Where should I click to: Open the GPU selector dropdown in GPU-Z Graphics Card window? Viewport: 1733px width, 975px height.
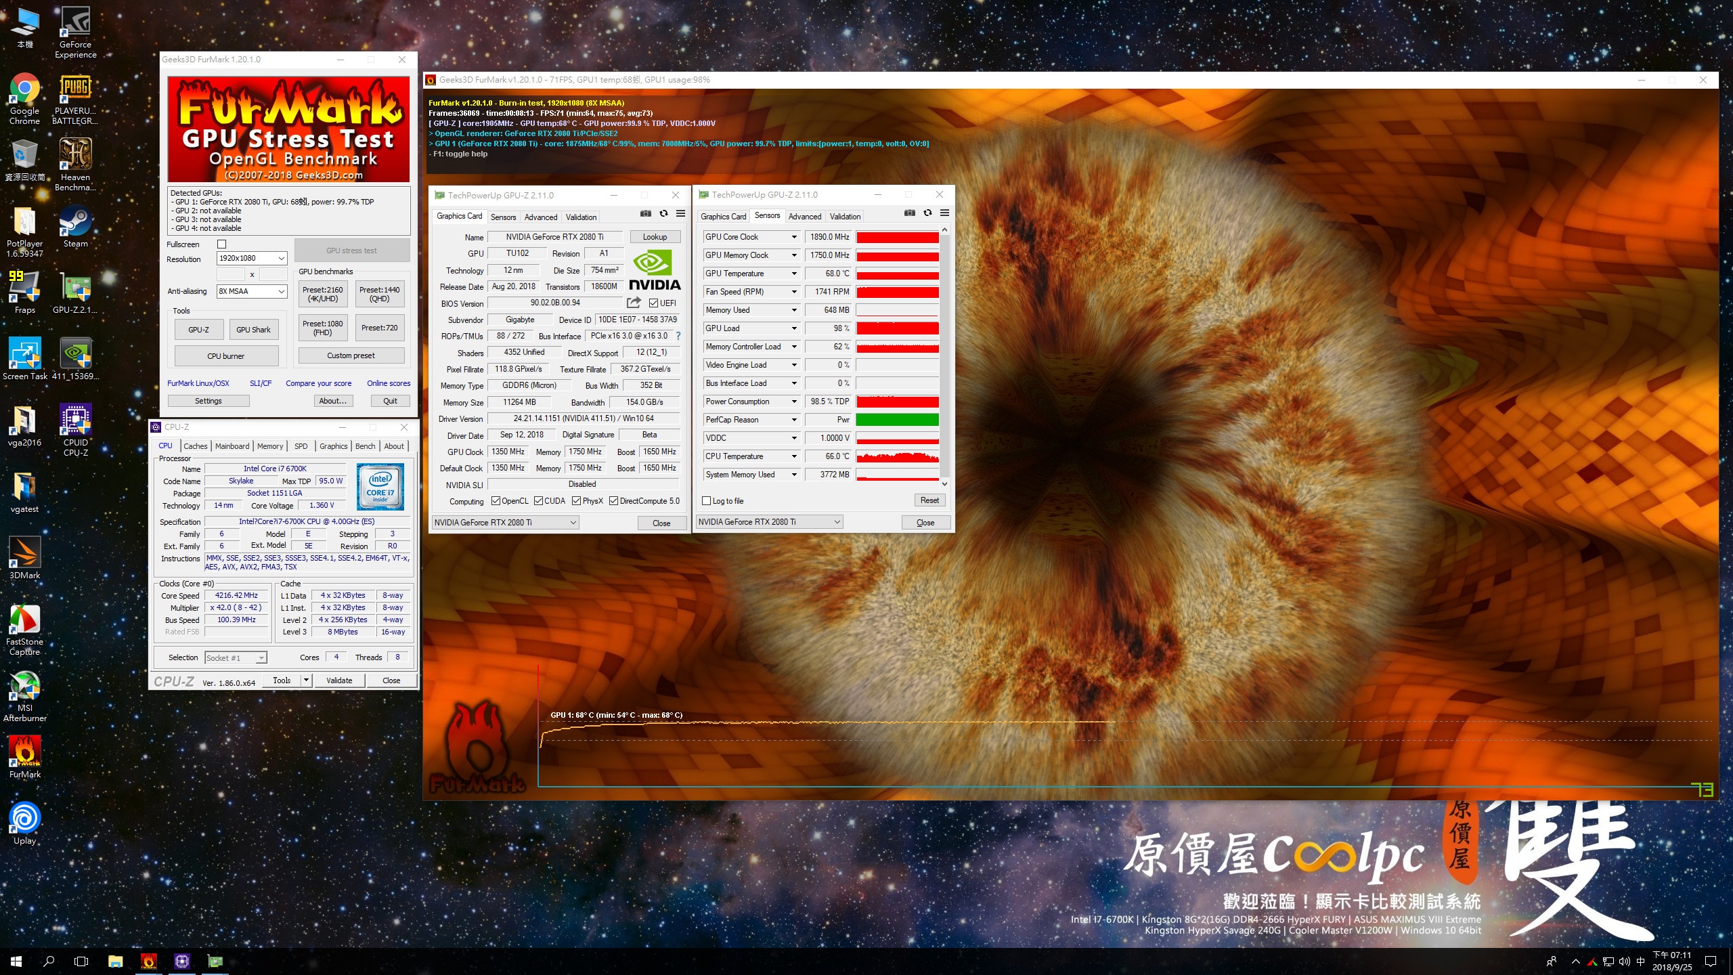[x=505, y=523]
